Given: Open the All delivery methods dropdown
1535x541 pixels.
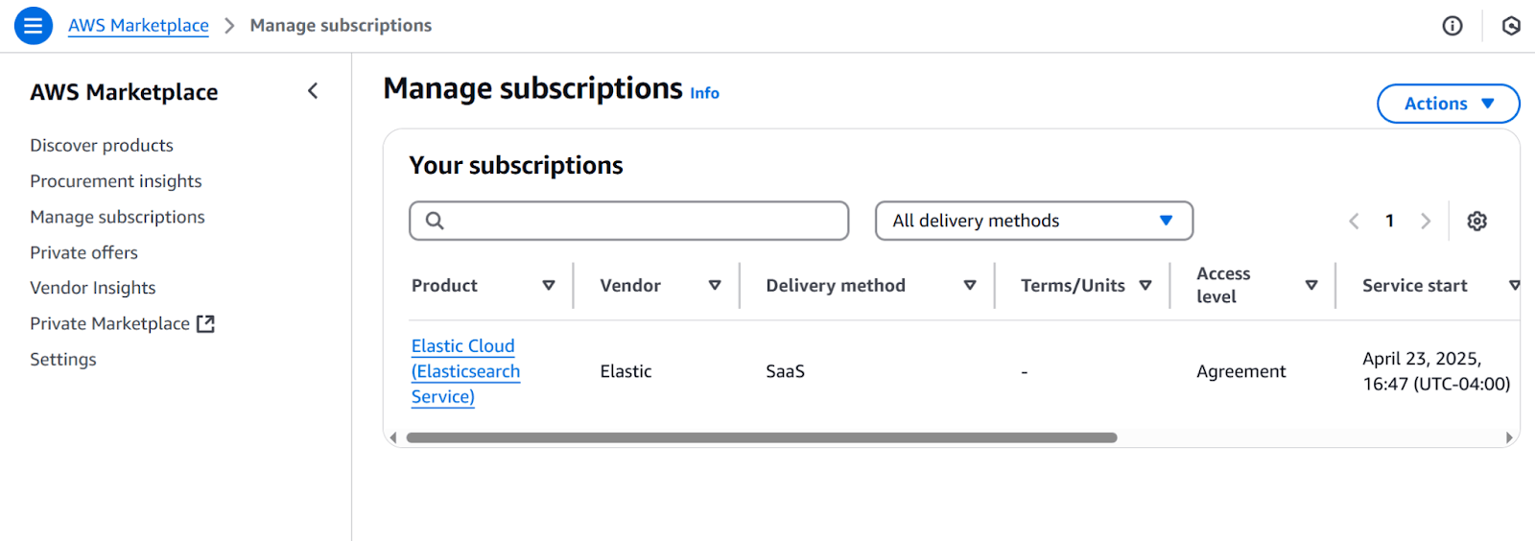Looking at the screenshot, I should (x=1033, y=221).
